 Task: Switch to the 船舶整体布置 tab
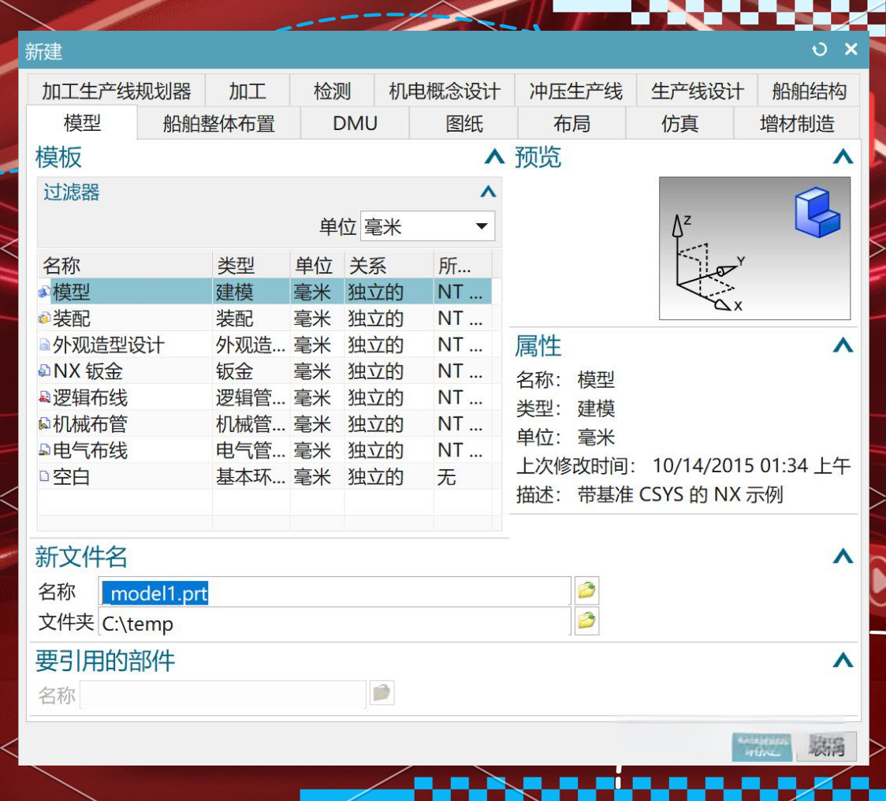click(x=218, y=123)
